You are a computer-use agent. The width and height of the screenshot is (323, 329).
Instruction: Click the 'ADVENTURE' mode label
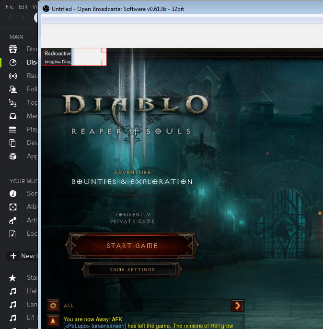point(132,173)
